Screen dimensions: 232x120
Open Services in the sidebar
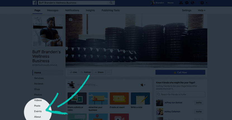click(39, 78)
